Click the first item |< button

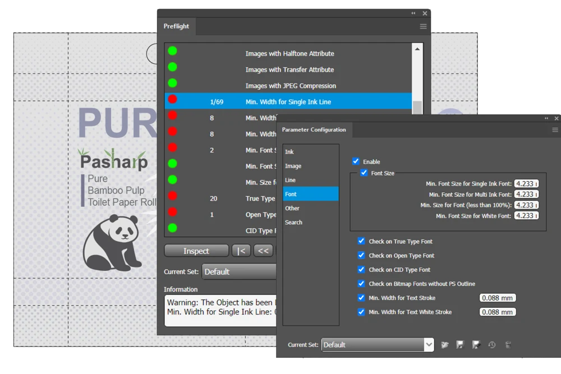coord(241,251)
